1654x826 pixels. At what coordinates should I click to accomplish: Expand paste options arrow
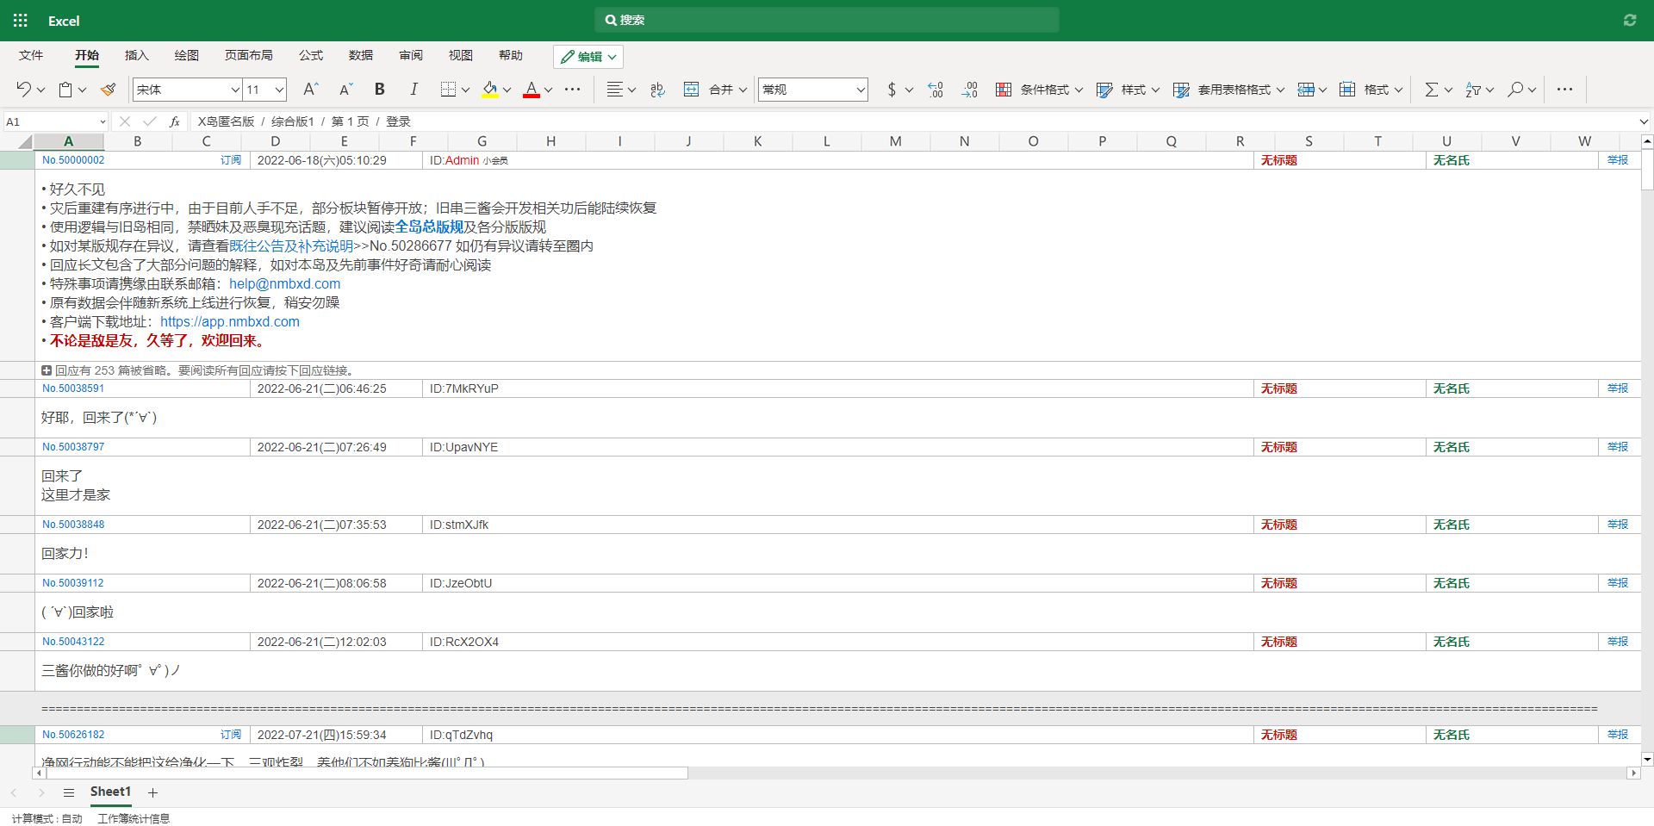(82, 90)
